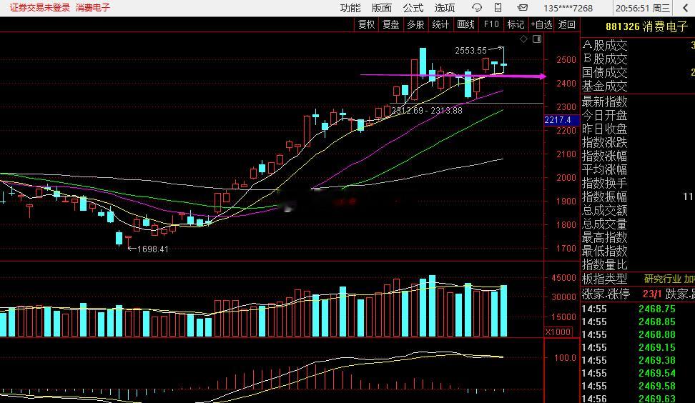Image resolution: width=695 pixels, height=403 pixels.
Task: Open the mail envelope icon
Action: coord(523,8)
